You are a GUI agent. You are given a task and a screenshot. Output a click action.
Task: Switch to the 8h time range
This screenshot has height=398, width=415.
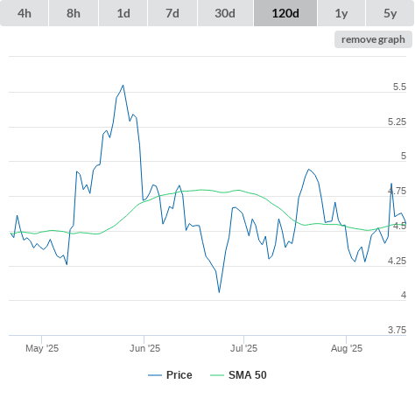[x=74, y=13]
